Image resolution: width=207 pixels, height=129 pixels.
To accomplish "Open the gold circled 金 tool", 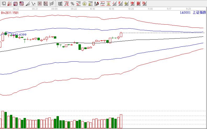I will pos(84,4).
